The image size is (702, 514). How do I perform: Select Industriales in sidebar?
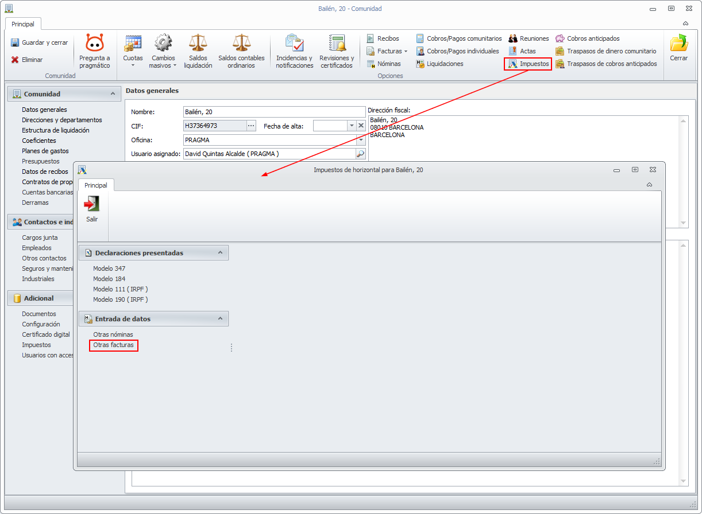pyautogui.click(x=38, y=279)
